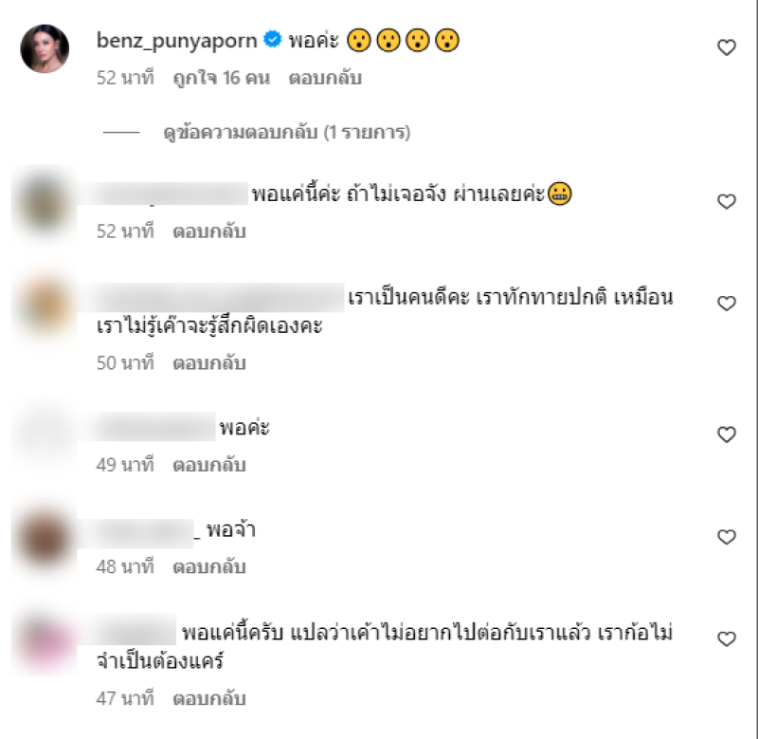Like the 49-minute-old 'พอค่ะ' comment
758x739 pixels.
click(x=726, y=434)
